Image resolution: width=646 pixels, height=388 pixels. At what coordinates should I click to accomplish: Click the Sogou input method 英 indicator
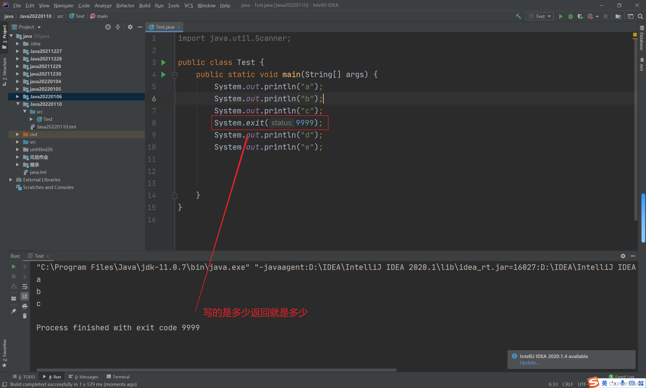[x=604, y=383]
